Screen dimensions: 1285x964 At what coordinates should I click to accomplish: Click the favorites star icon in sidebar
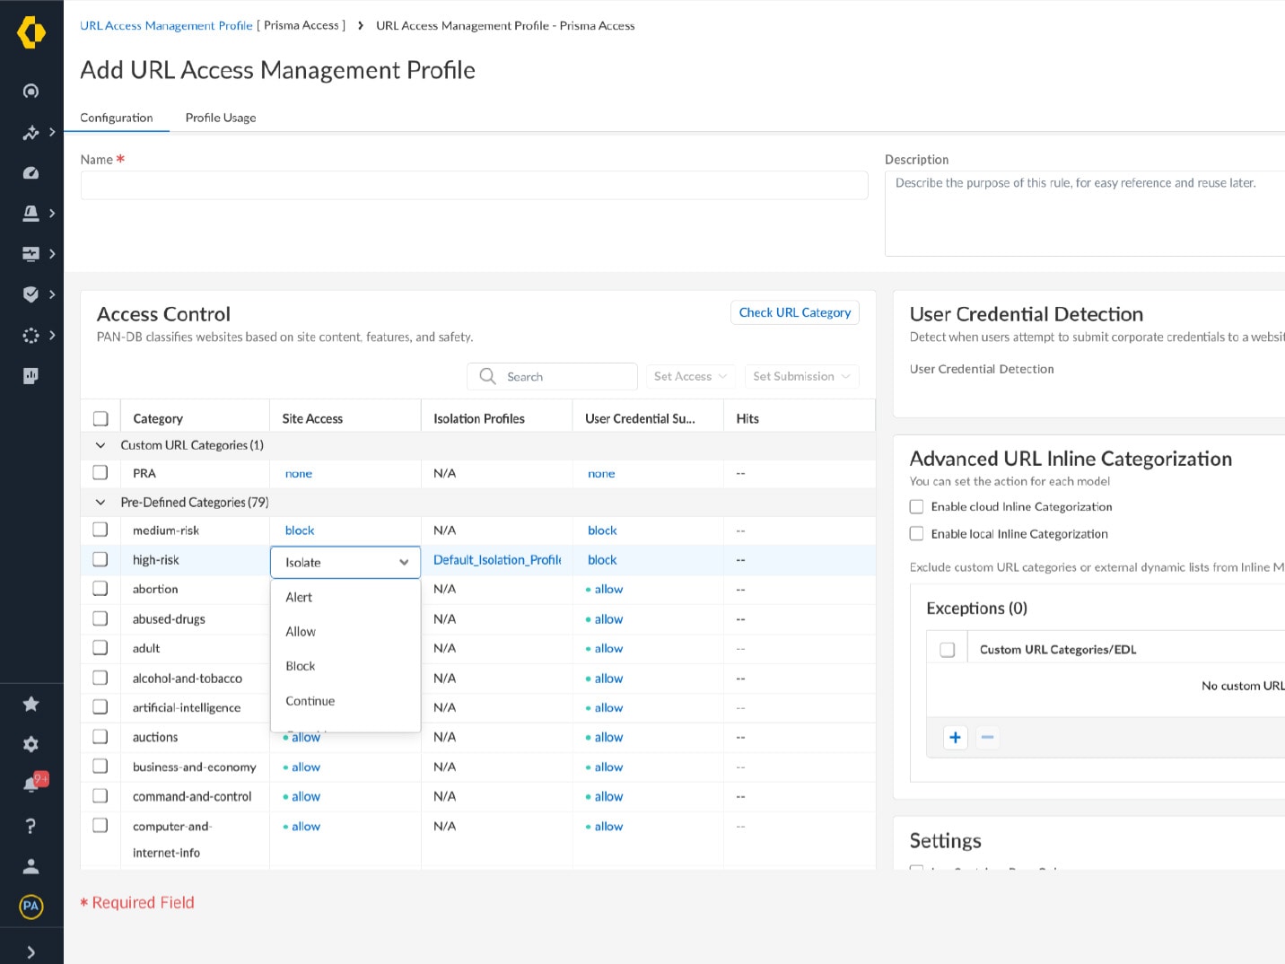[x=31, y=704]
